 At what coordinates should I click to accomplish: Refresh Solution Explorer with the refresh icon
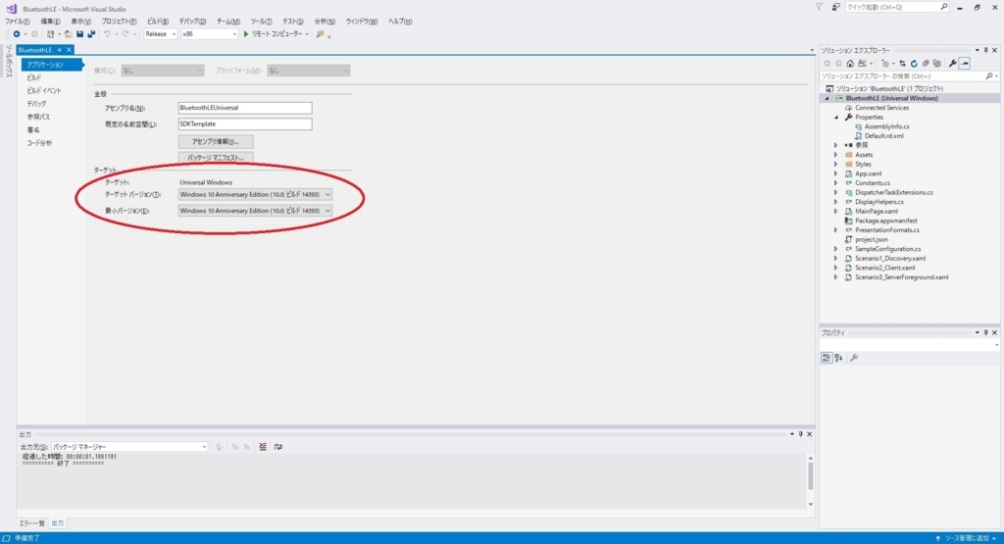click(x=914, y=64)
